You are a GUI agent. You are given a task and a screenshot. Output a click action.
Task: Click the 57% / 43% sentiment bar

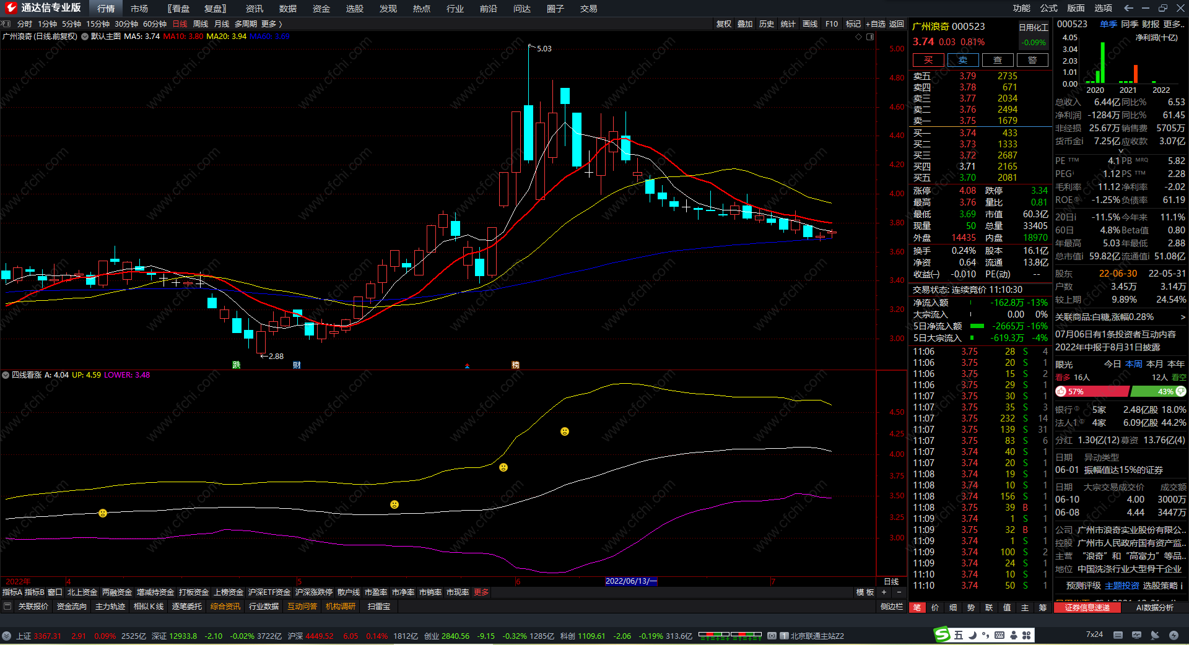click(1121, 392)
